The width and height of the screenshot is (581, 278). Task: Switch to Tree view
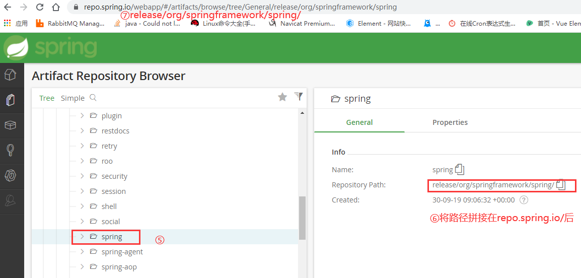(47, 98)
